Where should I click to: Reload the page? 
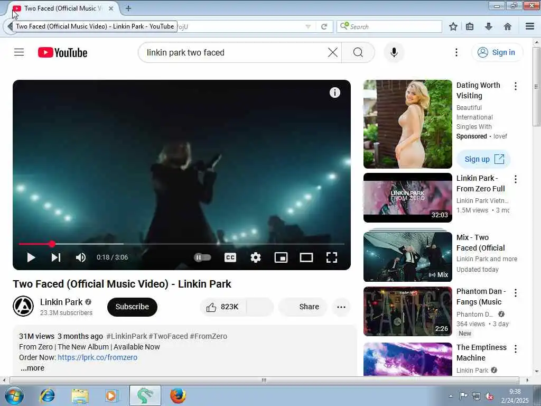click(x=324, y=26)
